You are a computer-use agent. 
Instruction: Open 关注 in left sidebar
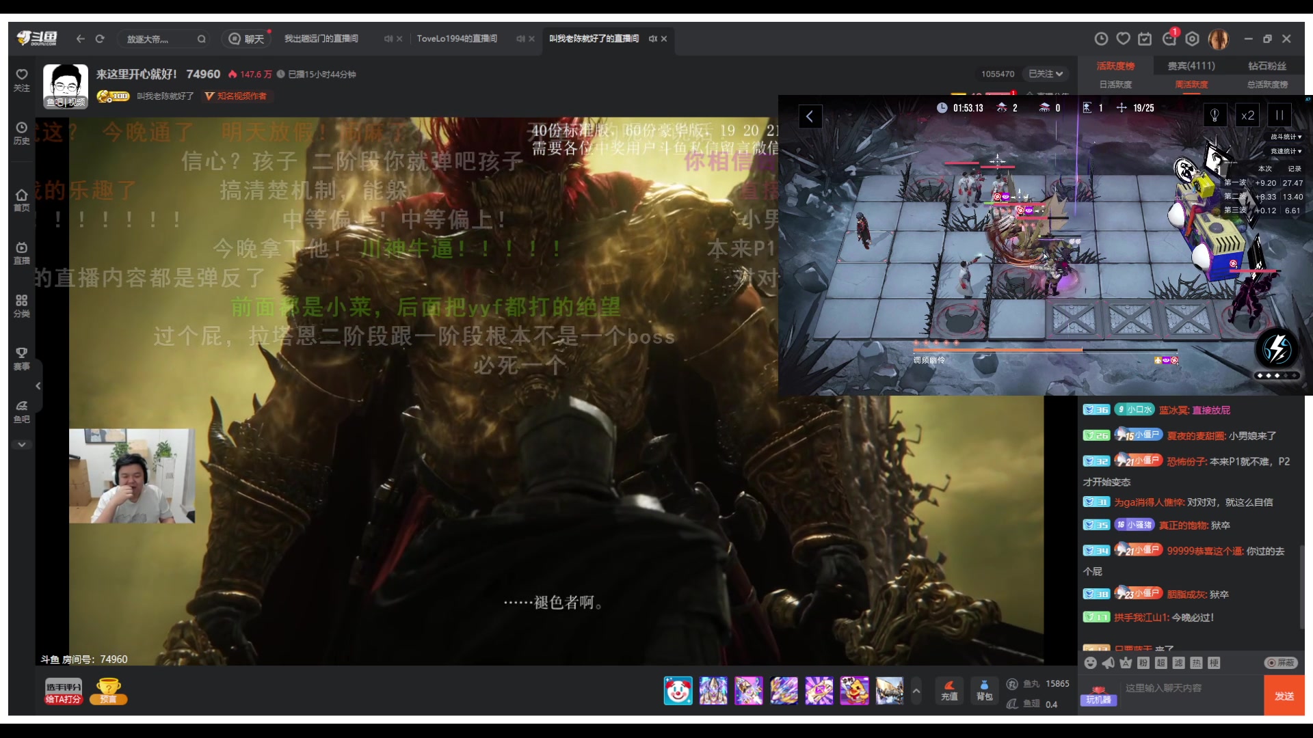point(22,80)
